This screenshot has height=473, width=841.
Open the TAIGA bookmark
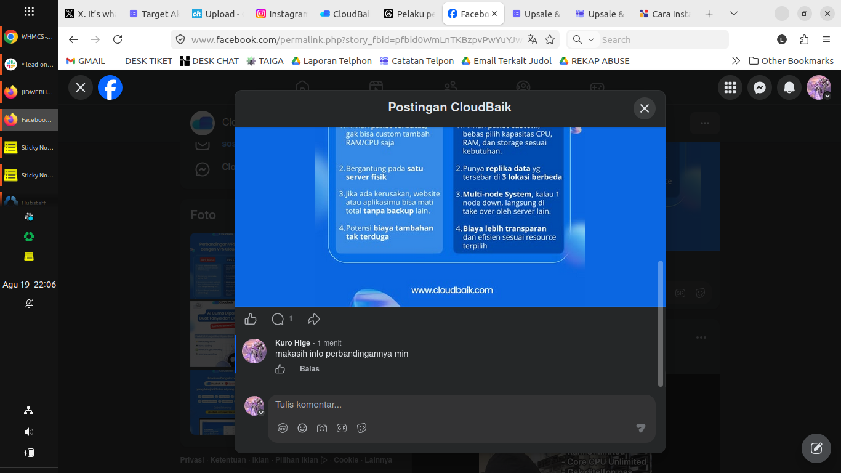[x=265, y=61]
